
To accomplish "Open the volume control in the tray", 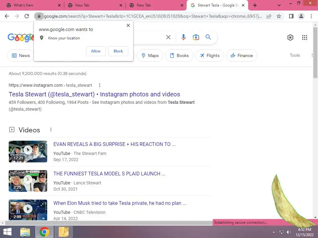I will pos(288,232).
